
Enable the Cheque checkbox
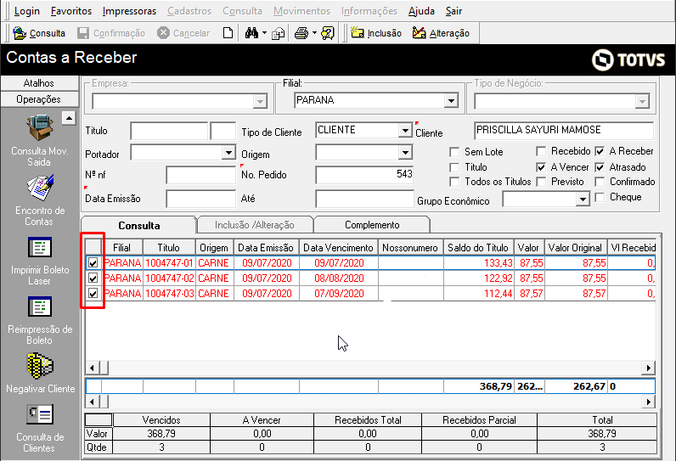click(x=600, y=197)
